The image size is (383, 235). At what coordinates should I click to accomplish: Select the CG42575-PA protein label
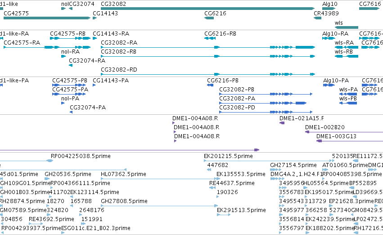70,90
